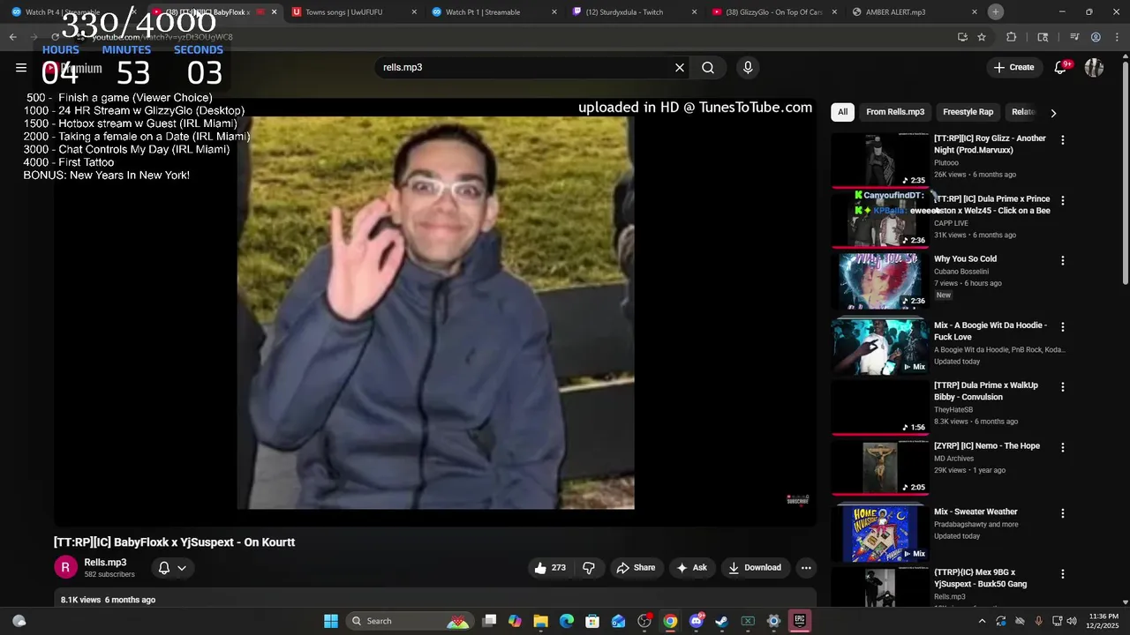Click the Ask button
The width and height of the screenshot is (1130, 635).
[x=691, y=568]
